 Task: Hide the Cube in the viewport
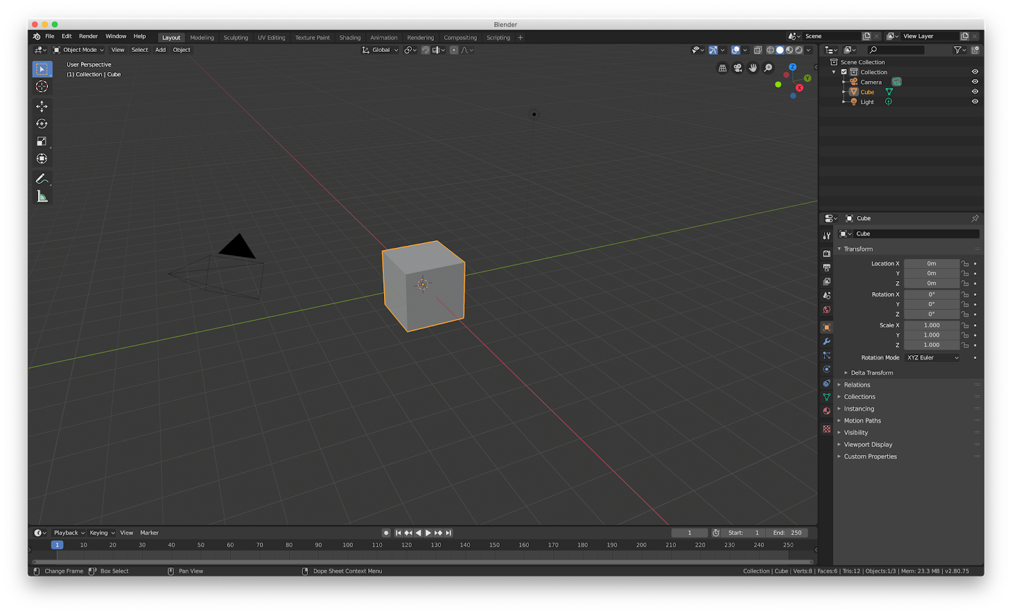coord(975,92)
